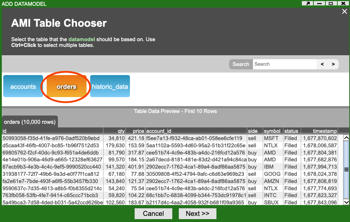Viewport: 350px width, 222px height.
Task: Choose the historic_data table tile
Action: tap(110, 87)
